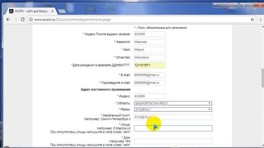Image resolution: width=264 pixels, height=148 pixels.
Task: Edit the Имя field Мария
Action: (x=150, y=50)
